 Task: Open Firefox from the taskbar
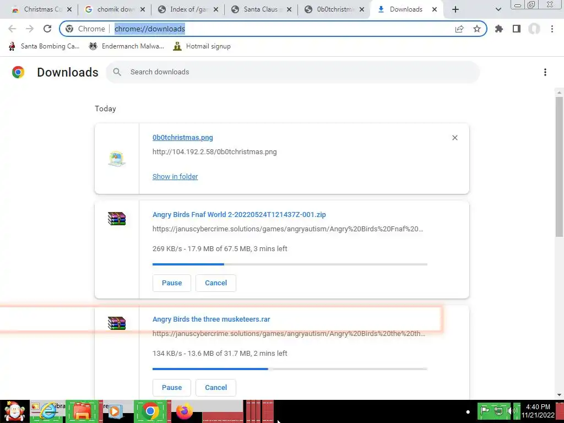[185, 411]
